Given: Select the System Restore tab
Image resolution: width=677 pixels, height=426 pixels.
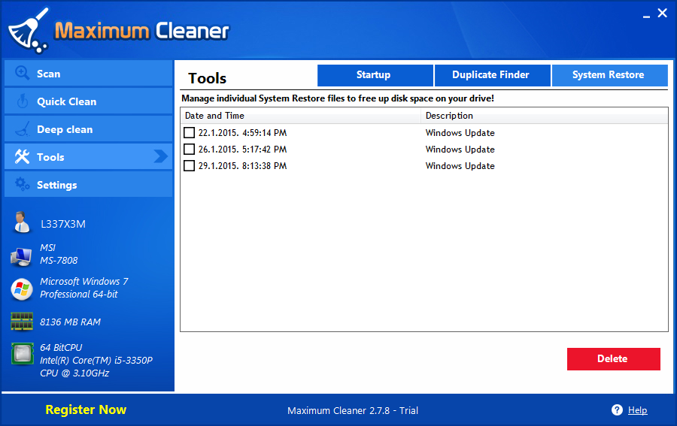Looking at the screenshot, I should tap(609, 75).
